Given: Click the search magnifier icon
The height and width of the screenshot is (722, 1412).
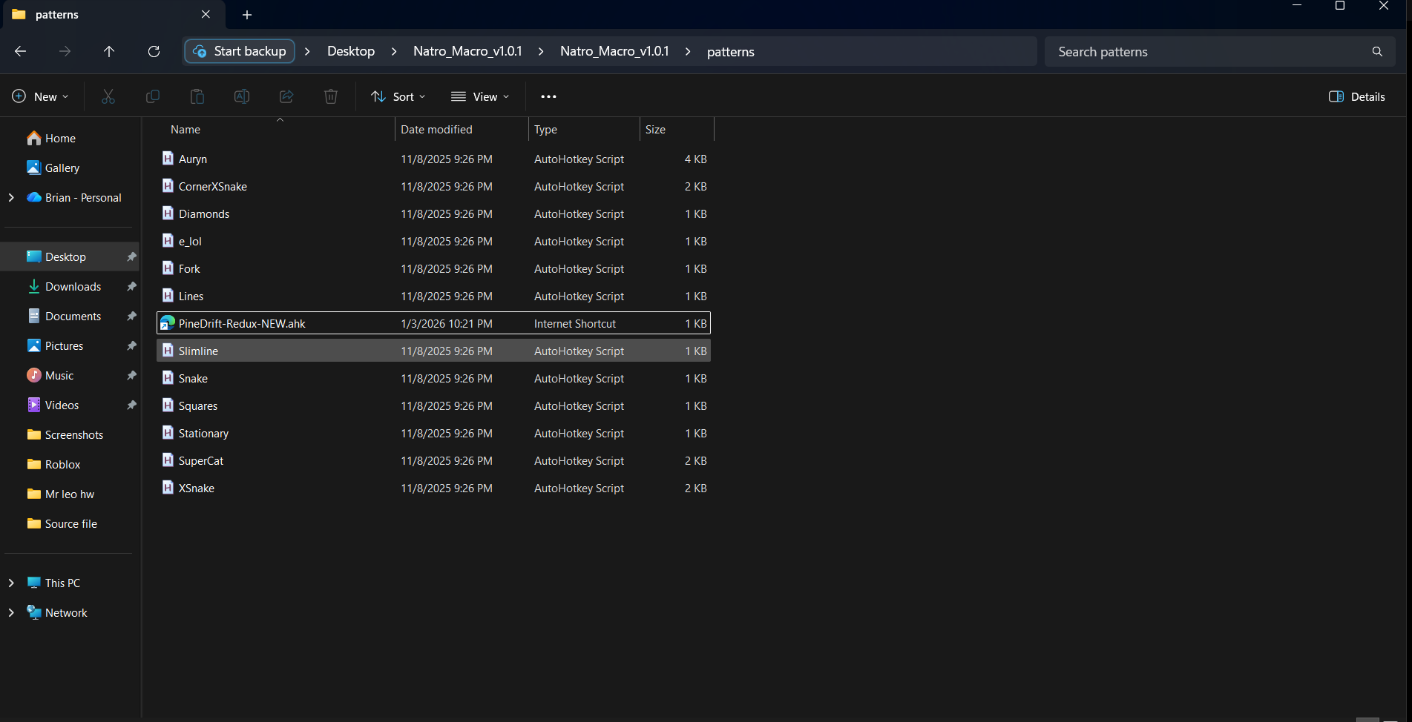Looking at the screenshot, I should click(x=1377, y=51).
